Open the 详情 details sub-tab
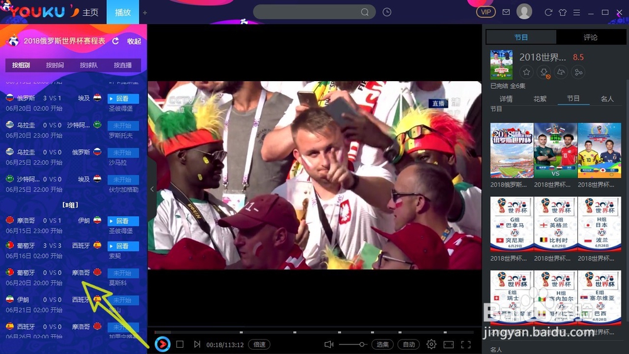 point(506,99)
